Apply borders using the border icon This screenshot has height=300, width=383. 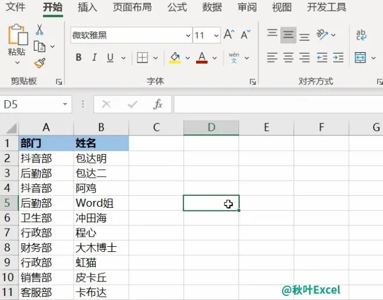point(142,58)
